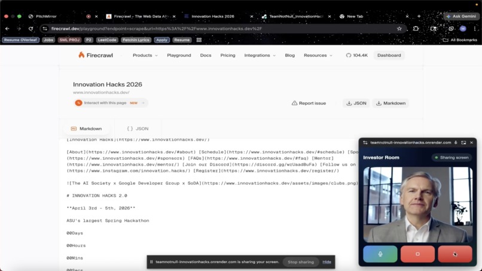Select the TeamNotNull_InnovationHacks browser tab
This screenshot has height=271, width=482.
coord(295,16)
